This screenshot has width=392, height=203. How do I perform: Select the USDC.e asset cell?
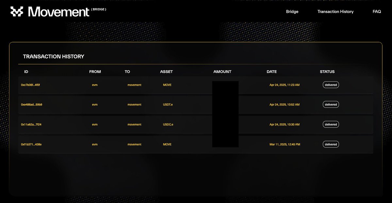point(168,125)
